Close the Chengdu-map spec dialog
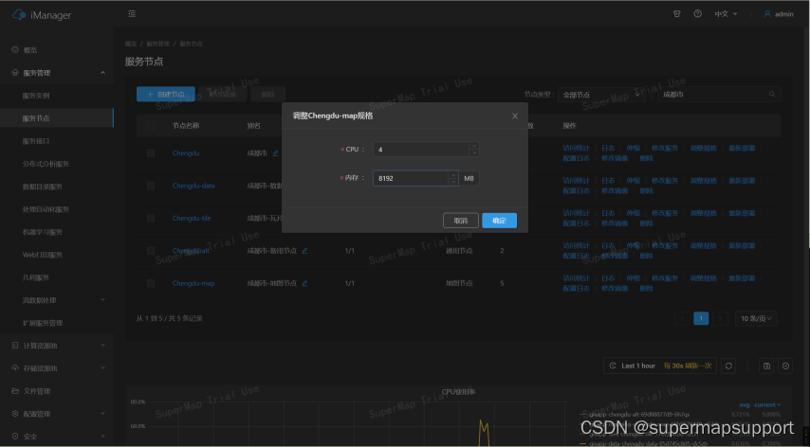The image size is (810, 447). 515,116
